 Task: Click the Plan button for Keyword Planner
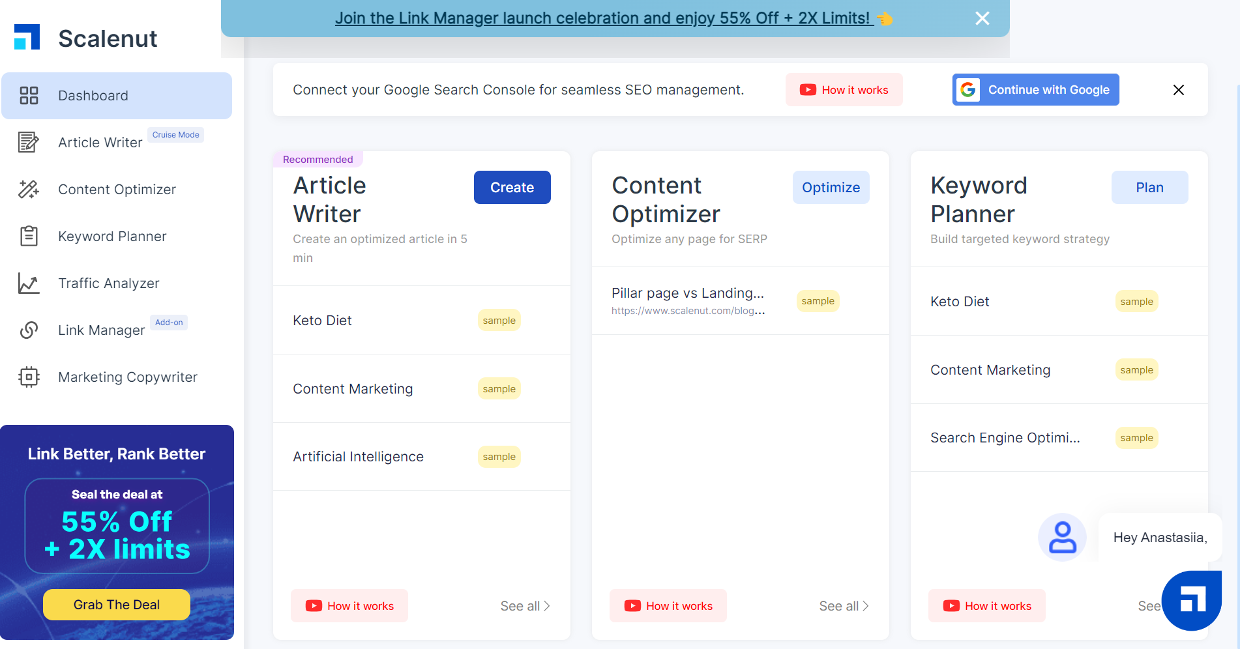tap(1150, 188)
